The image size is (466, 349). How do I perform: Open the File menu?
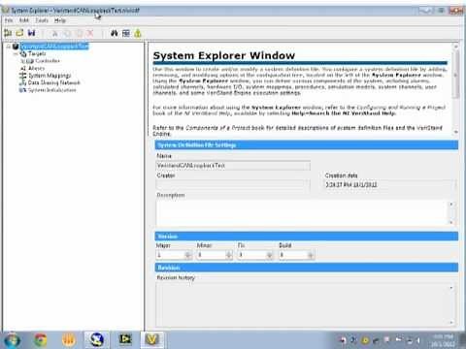[9, 20]
